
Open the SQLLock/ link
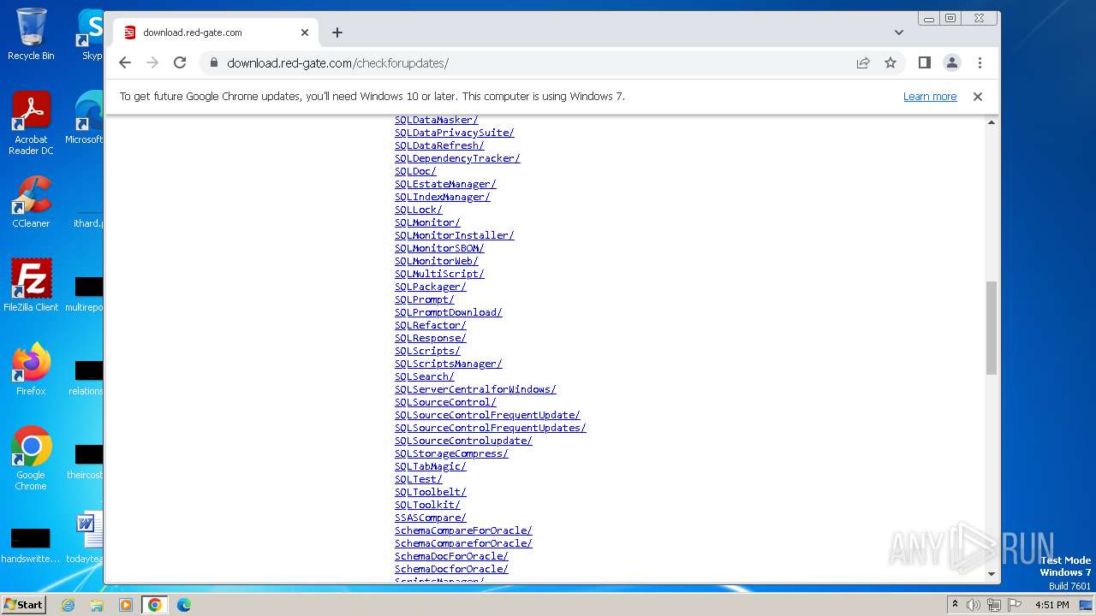click(x=419, y=210)
